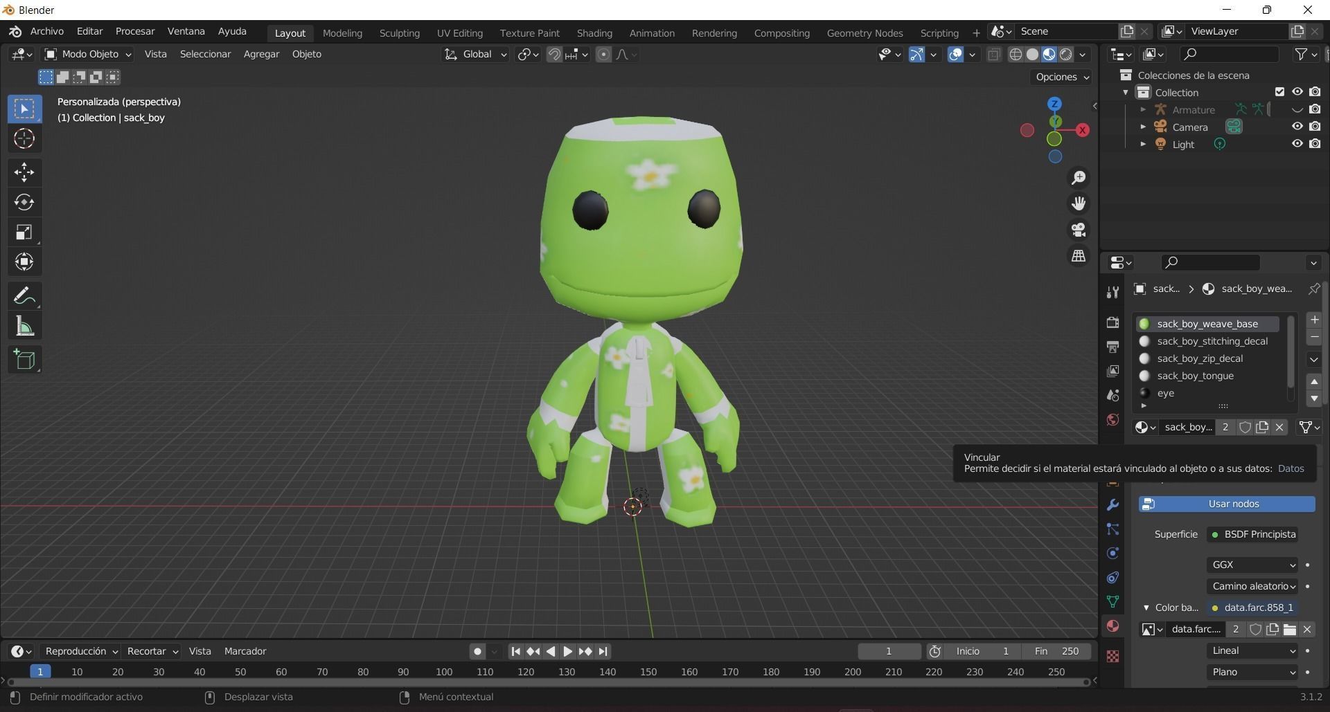Switch to the Sculpting workspace tab

click(x=400, y=33)
